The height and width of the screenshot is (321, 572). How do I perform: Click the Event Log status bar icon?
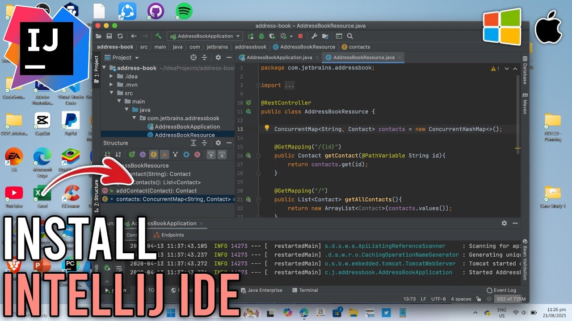tap(489, 290)
